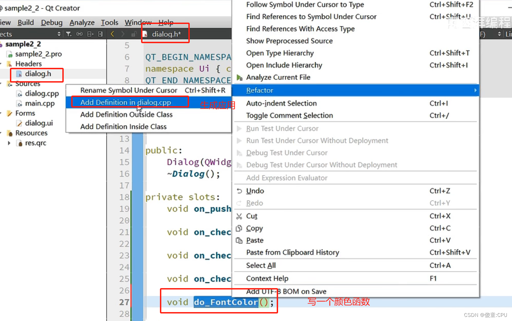Screen dimensions: 512x321
Task: Open dialog.ui under Forms
Action: click(39, 123)
